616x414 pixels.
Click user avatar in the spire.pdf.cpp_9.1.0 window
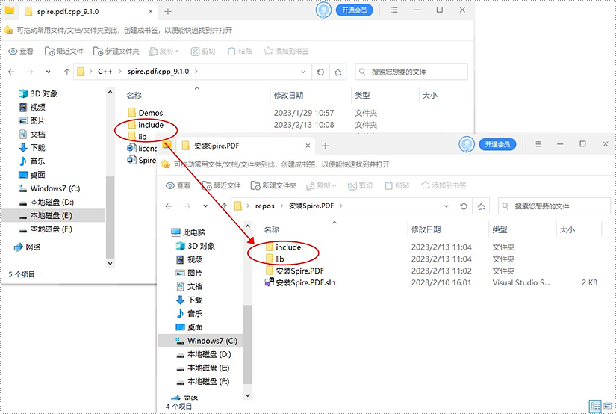(324, 10)
